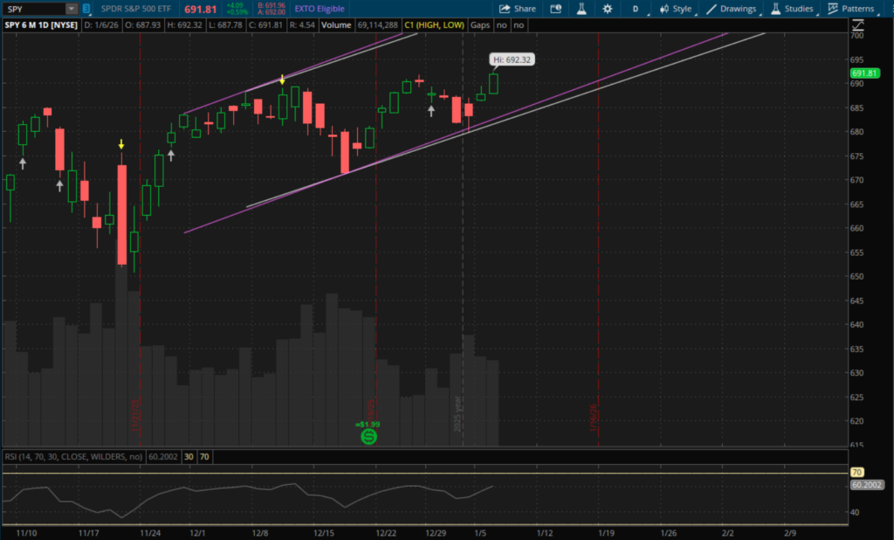This screenshot has width=894, height=540.
Task: Click the camera/news icon next to Share
Action: [554, 9]
